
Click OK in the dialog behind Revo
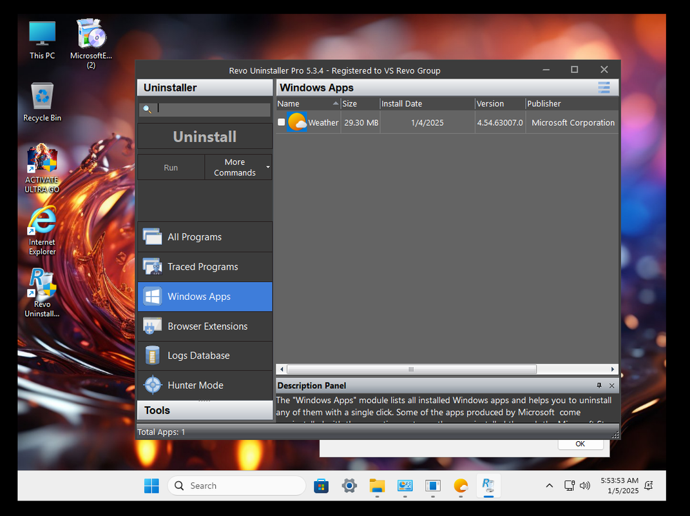pyautogui.click(x=580, y=444)
